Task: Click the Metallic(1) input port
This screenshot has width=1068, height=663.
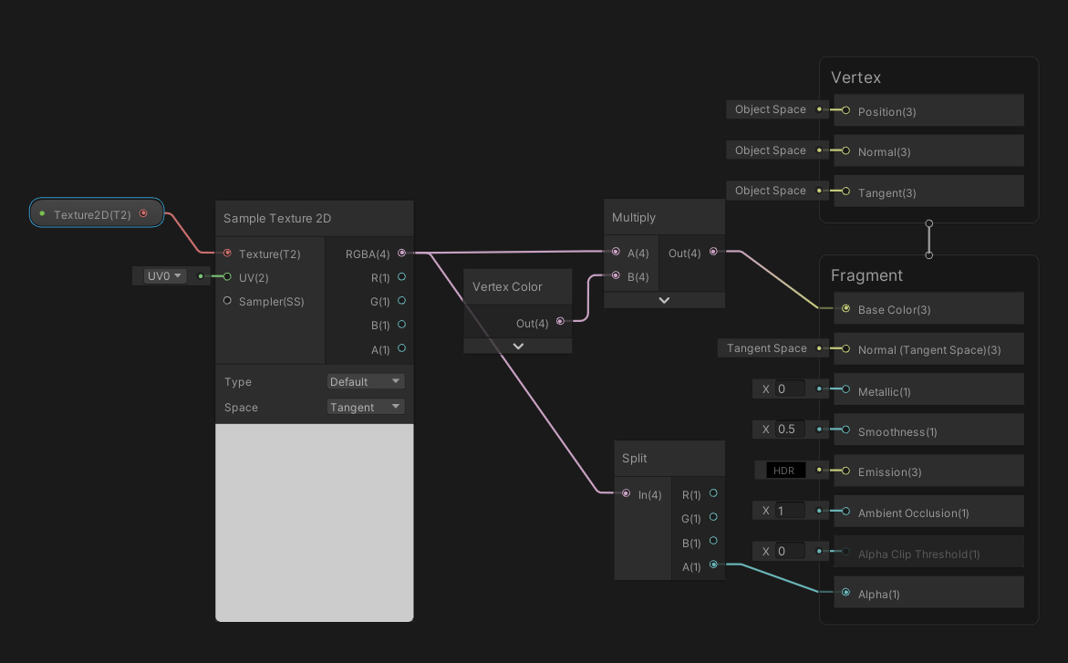Action: coord(845,389)
